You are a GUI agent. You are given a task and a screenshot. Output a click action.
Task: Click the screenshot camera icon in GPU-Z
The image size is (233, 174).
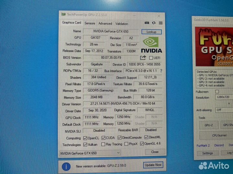pos(147,23)
